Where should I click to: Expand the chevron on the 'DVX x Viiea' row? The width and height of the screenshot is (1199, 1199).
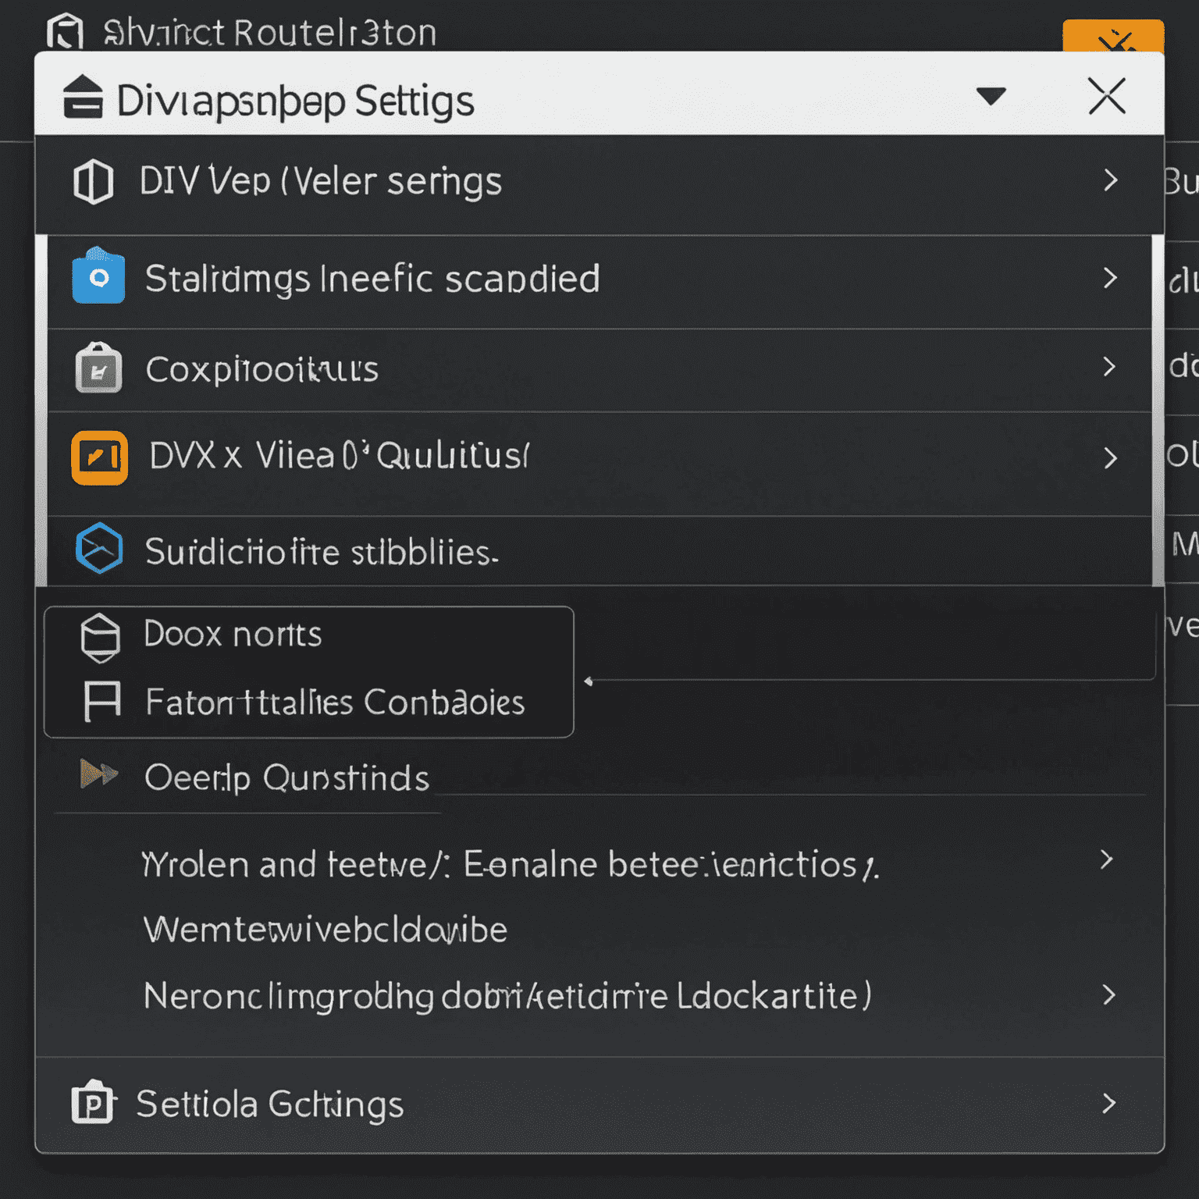click(1111, 457)
